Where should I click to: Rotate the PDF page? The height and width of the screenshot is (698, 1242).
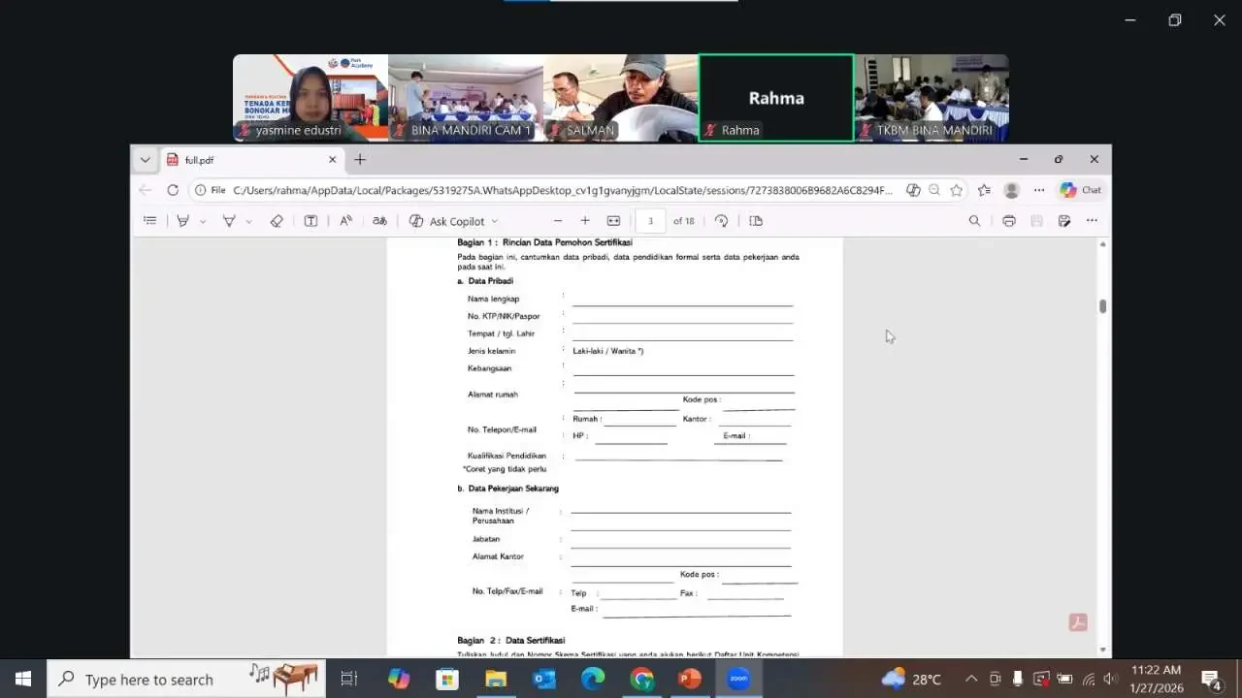tap(721, 221)
